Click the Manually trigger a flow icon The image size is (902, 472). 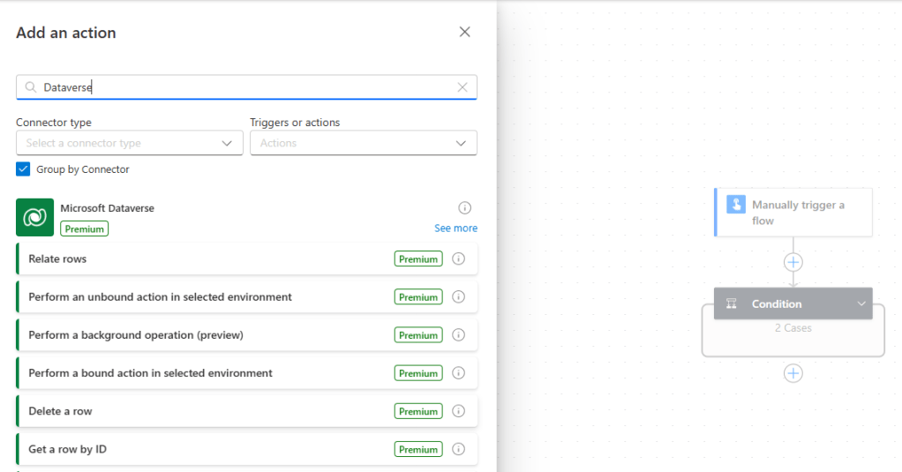pos(736,205)
